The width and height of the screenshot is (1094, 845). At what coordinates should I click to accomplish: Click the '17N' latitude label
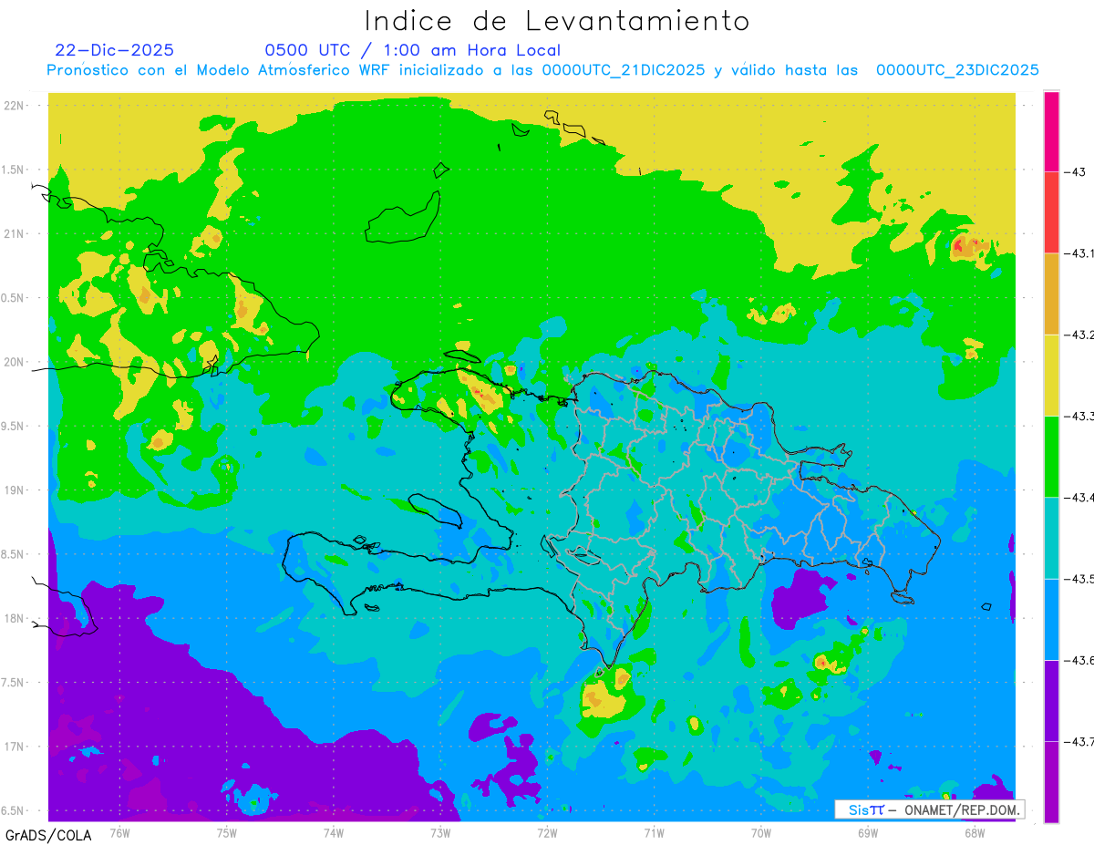(x=14, y=747)
